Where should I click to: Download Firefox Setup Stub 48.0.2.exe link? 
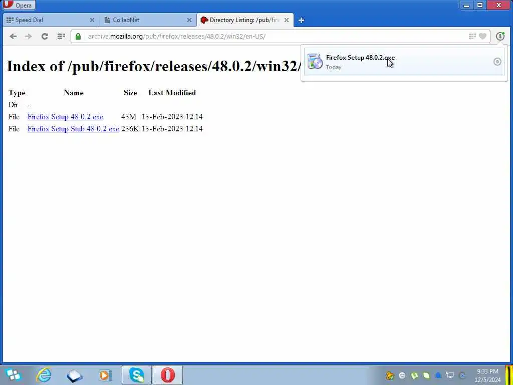click(x=73, y=129)
